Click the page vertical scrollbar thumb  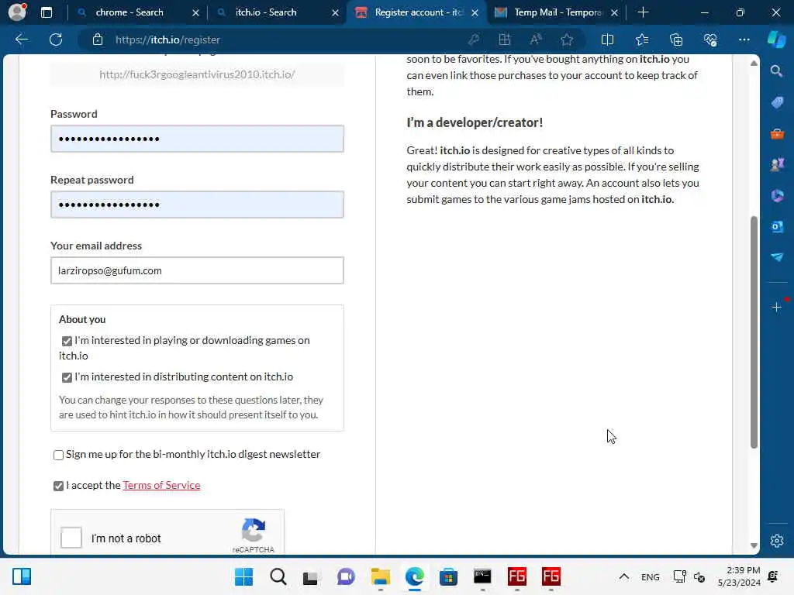tap(754, 332)
